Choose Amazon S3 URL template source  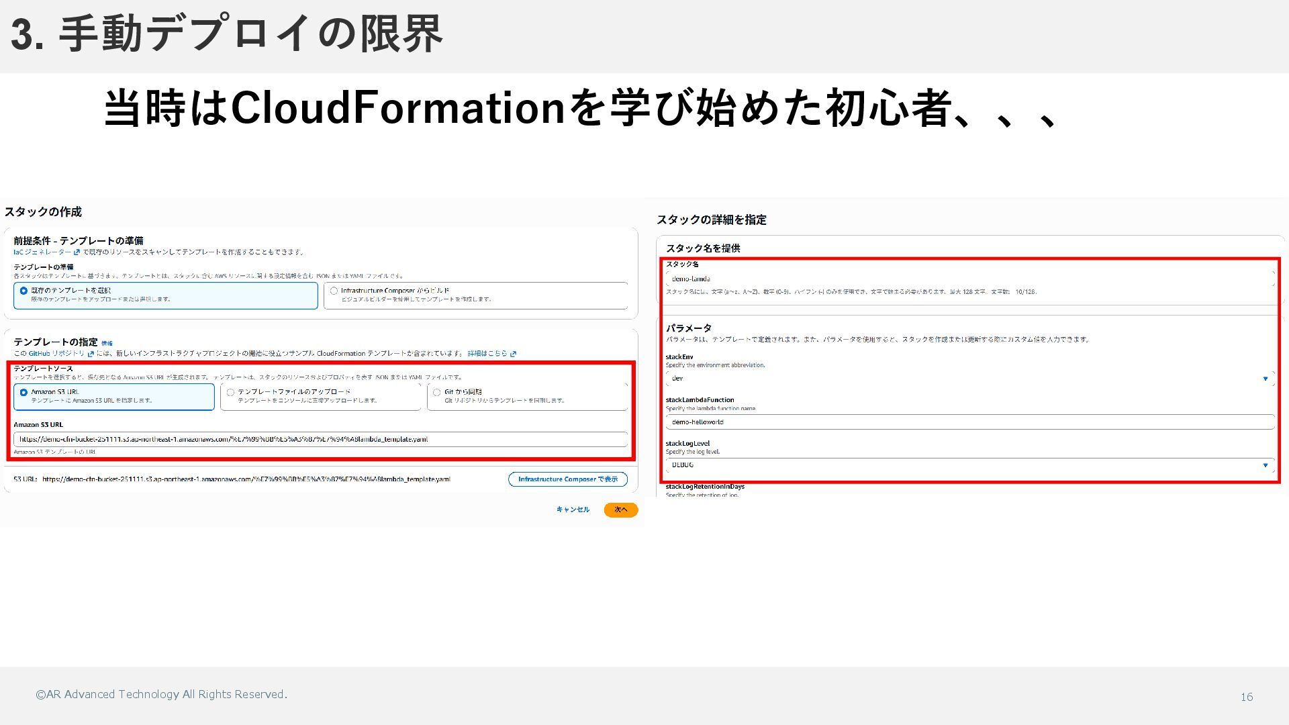click(24, 392)
